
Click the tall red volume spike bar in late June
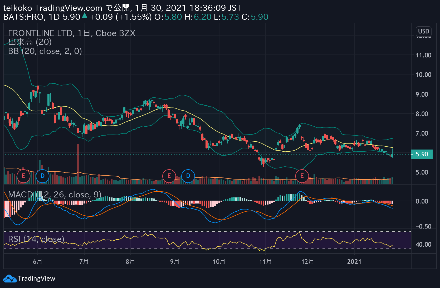click(78, 163)
